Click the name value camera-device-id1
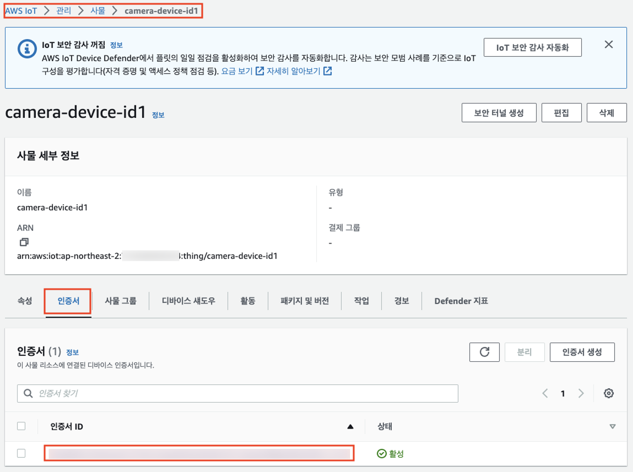Viewport: 633px width, 472px height. click(x=52, y=207)
